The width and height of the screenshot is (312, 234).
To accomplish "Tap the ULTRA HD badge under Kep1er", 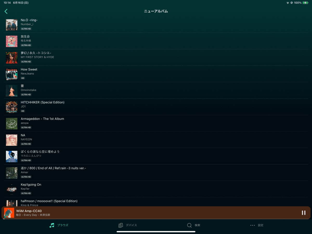I will 26,193.
